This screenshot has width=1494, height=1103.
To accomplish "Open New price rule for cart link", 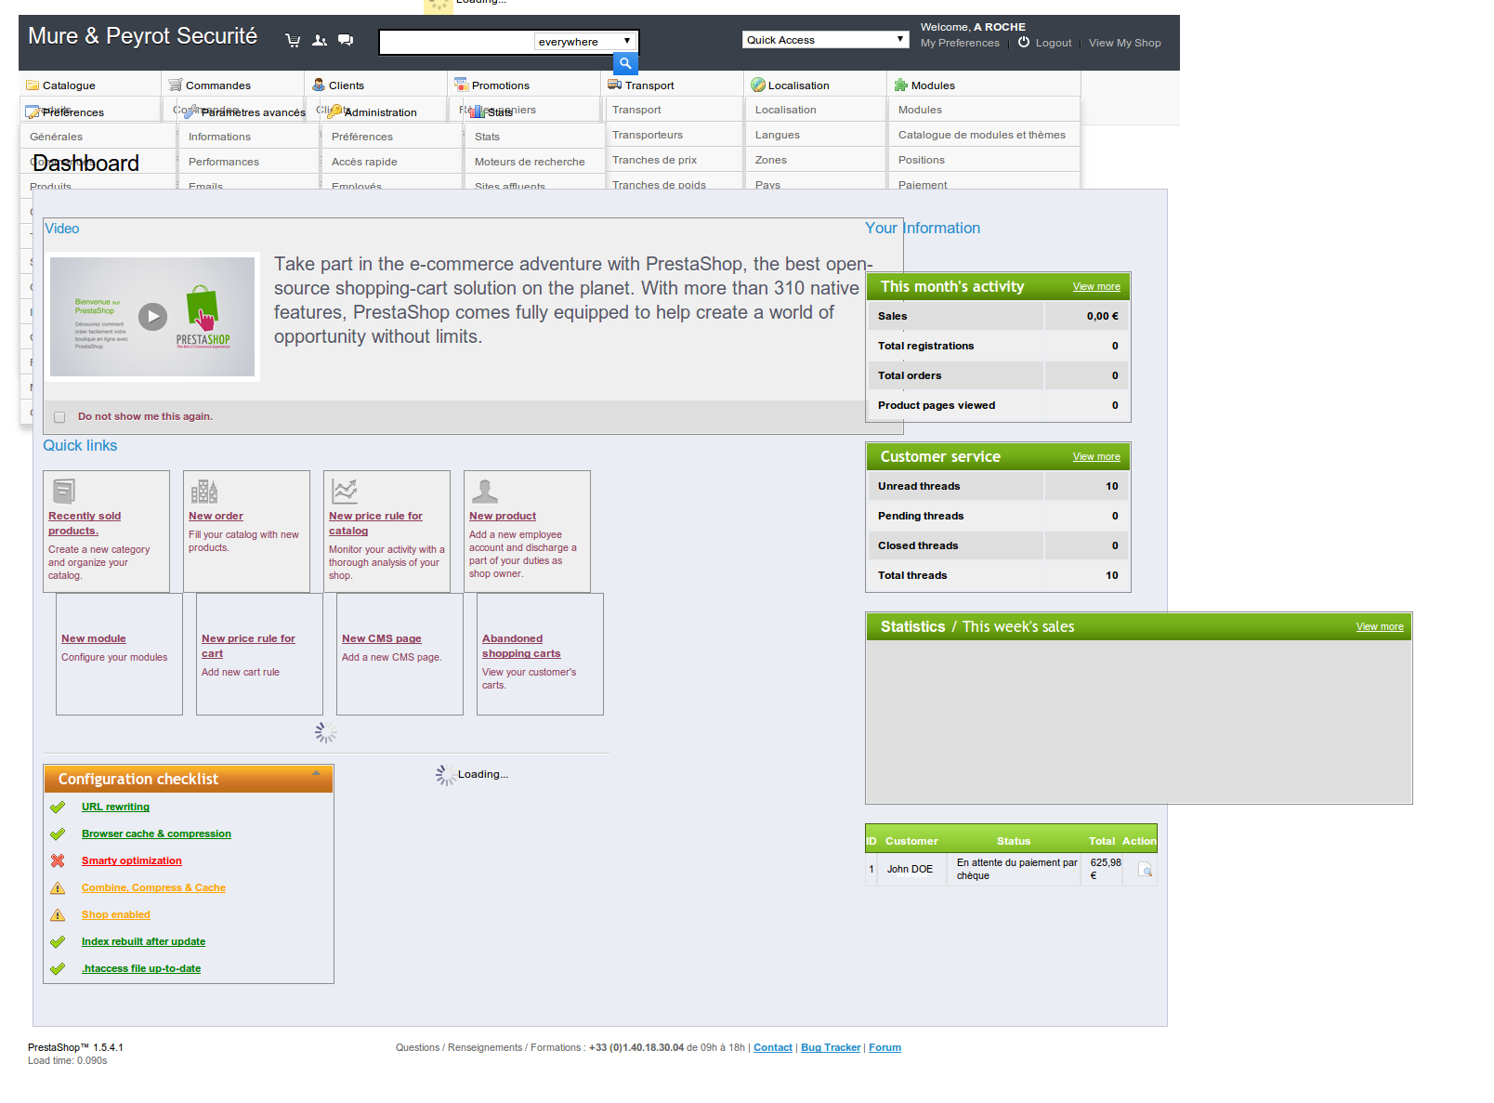I will (248, 646).
